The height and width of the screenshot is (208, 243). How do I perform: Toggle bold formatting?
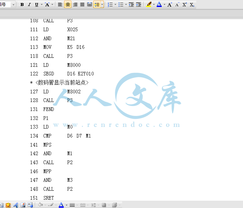pyautogui.click(x=22, y=5)
